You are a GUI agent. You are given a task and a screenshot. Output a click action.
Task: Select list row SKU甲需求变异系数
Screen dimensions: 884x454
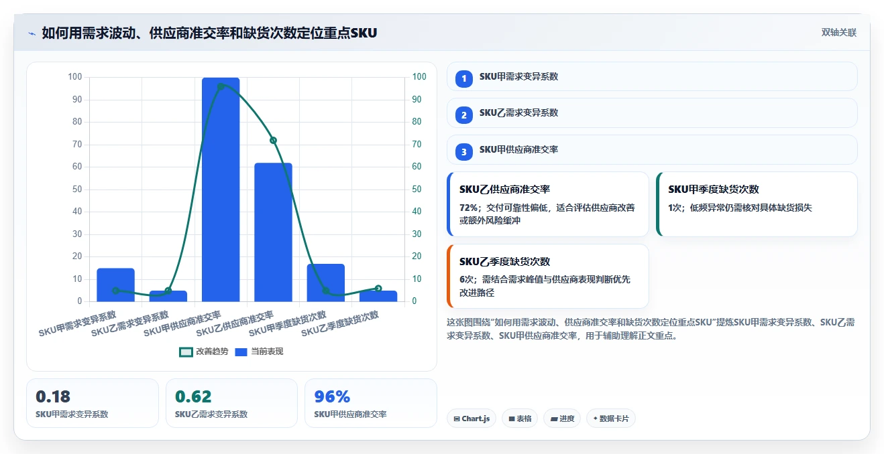(x=652, y=76)
